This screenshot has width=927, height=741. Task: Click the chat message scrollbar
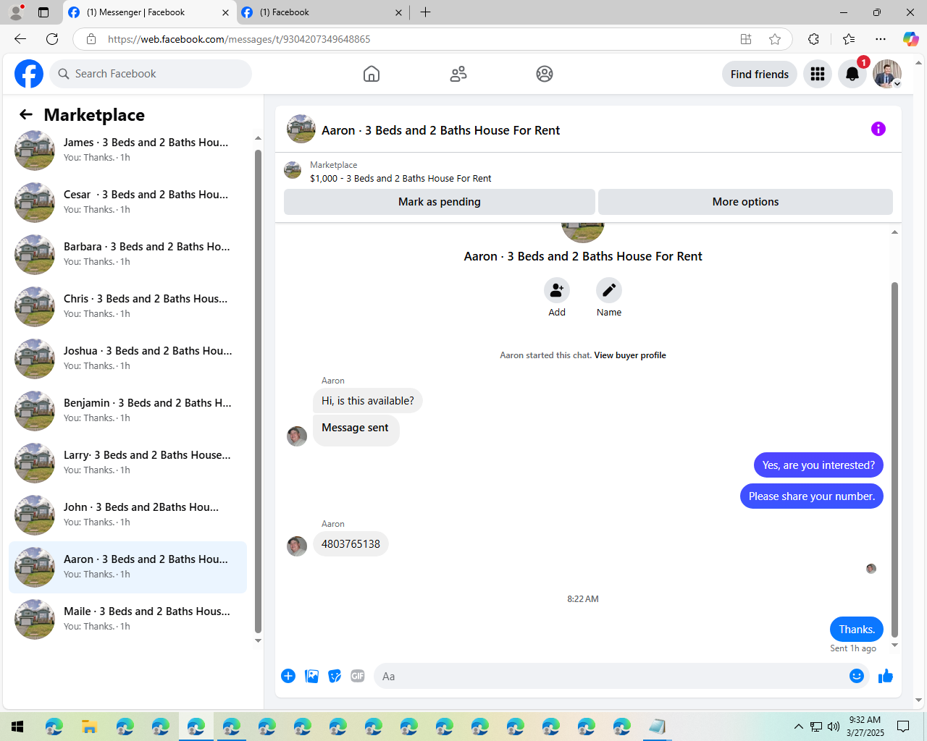coord(894,460)
